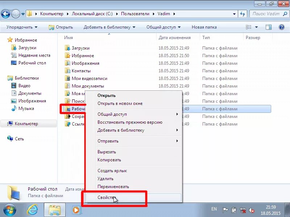Go back with the blue Back arrow
The height and width of the screenshot is (217, 290).
coord(5,14)
